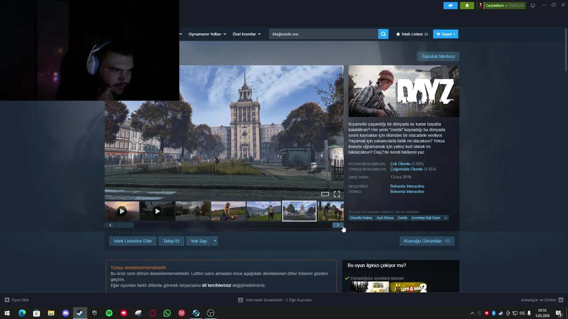Open screenshot in fullscreen icon

pyautogui.click(x=337, y=194)
